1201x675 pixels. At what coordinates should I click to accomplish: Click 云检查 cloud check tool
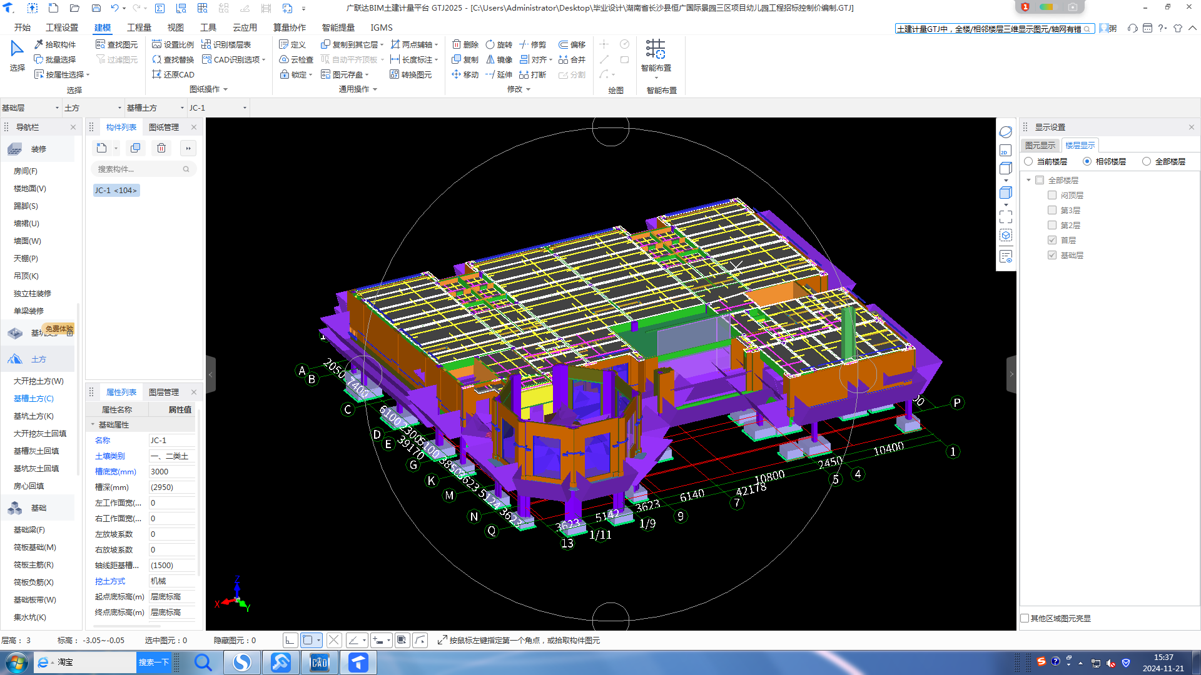(296, 59)
